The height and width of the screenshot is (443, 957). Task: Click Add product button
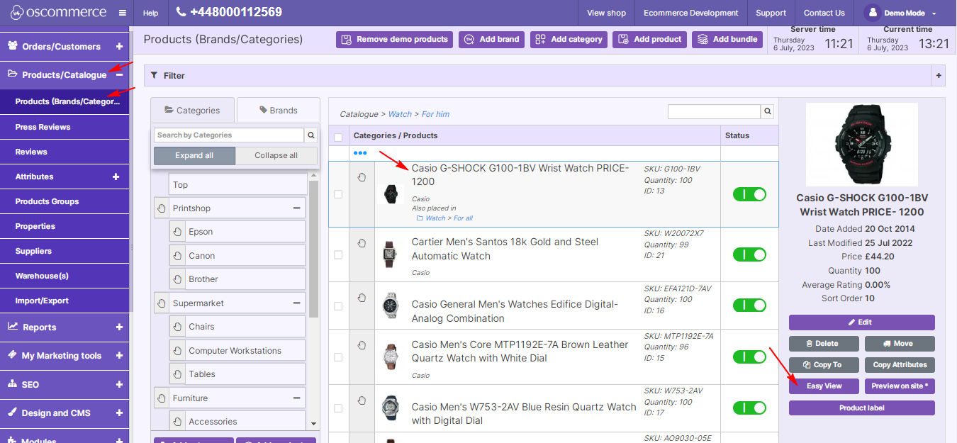click(x=649, y=40)
